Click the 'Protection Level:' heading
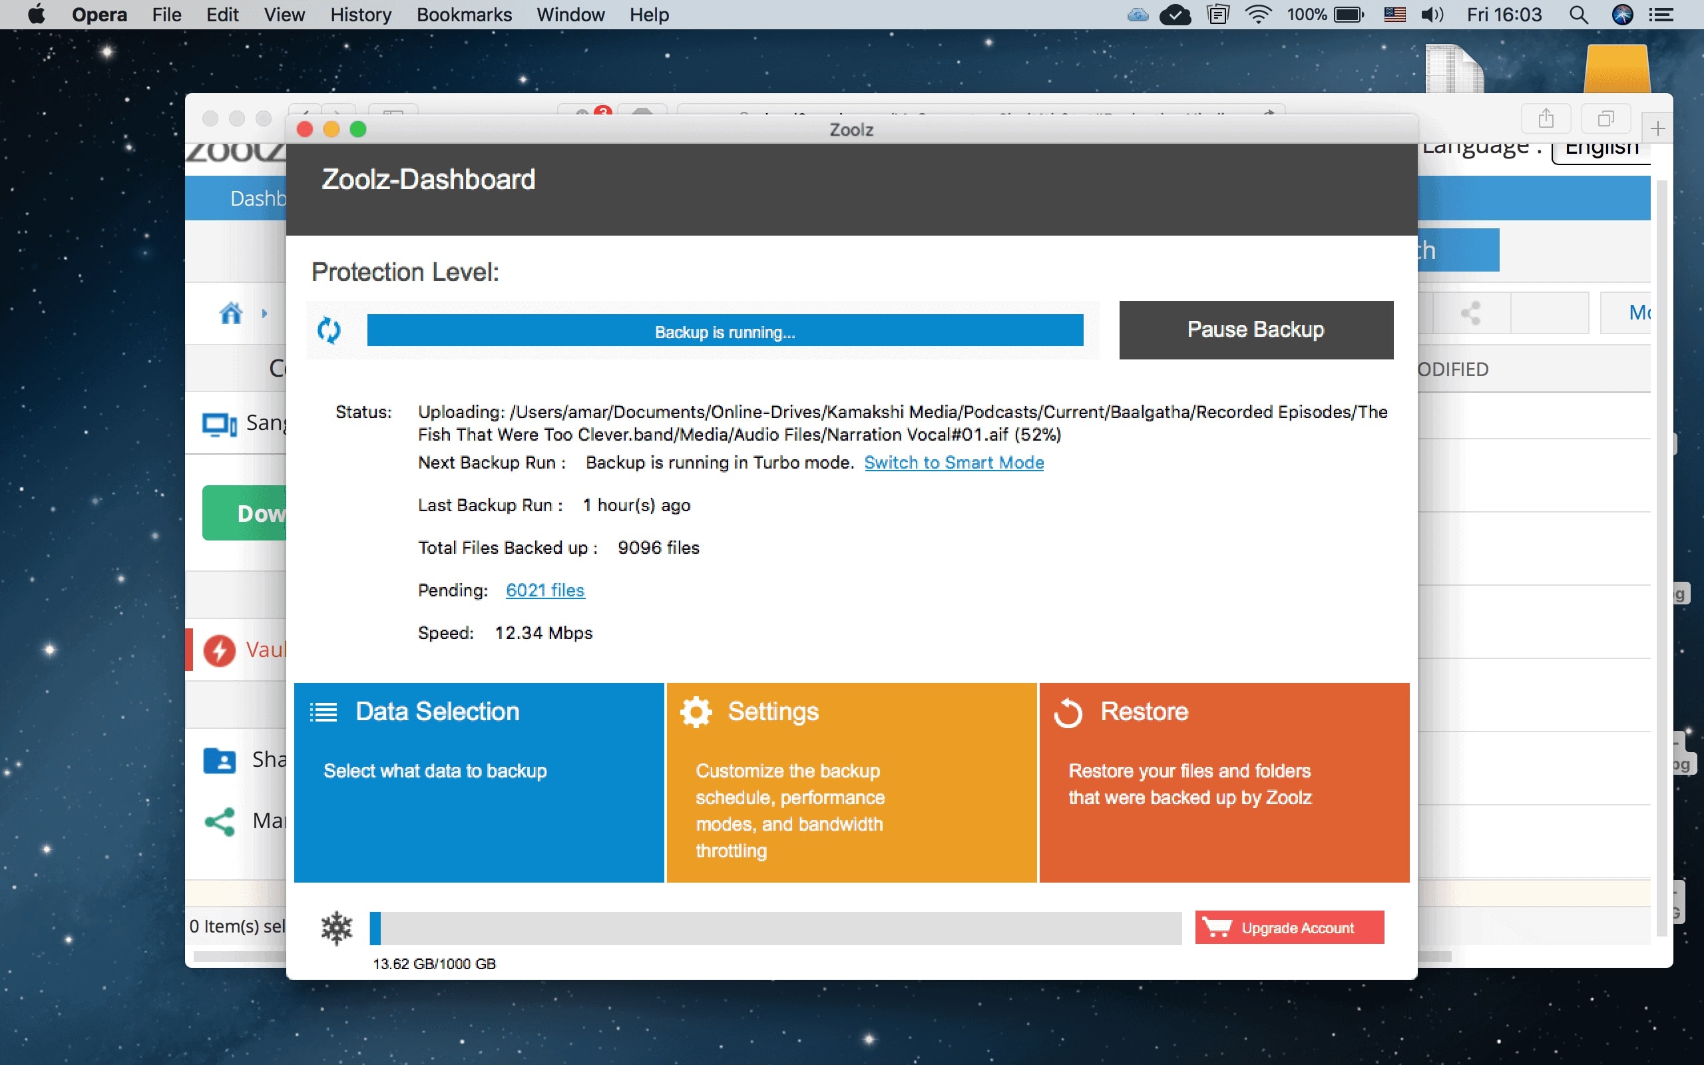 tap(405, 272)
